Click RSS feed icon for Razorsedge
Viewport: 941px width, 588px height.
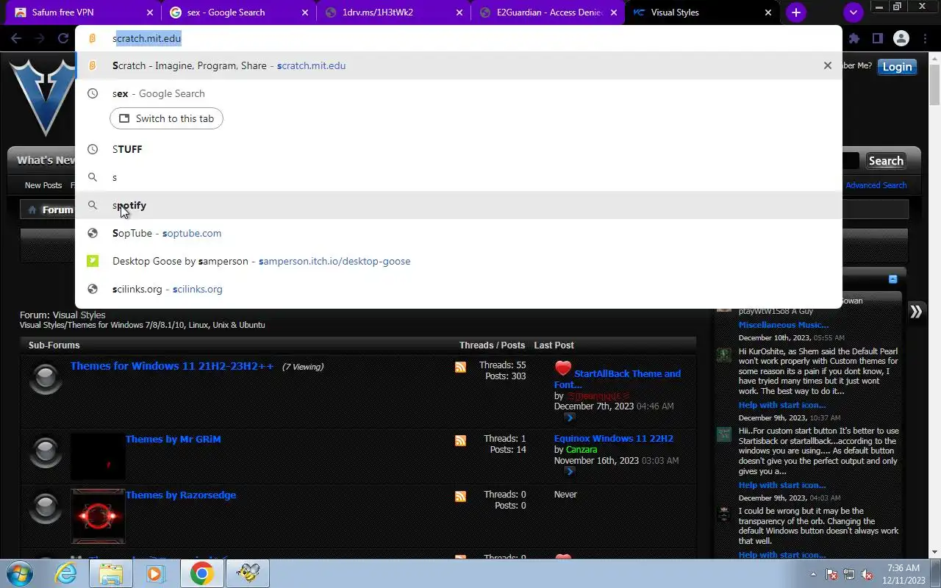pos(460,496)
